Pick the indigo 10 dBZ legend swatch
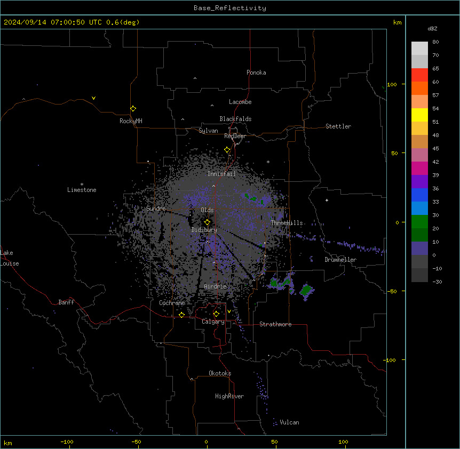The height and width of the screenshot is (449, 460). click(x=419, y=248)
